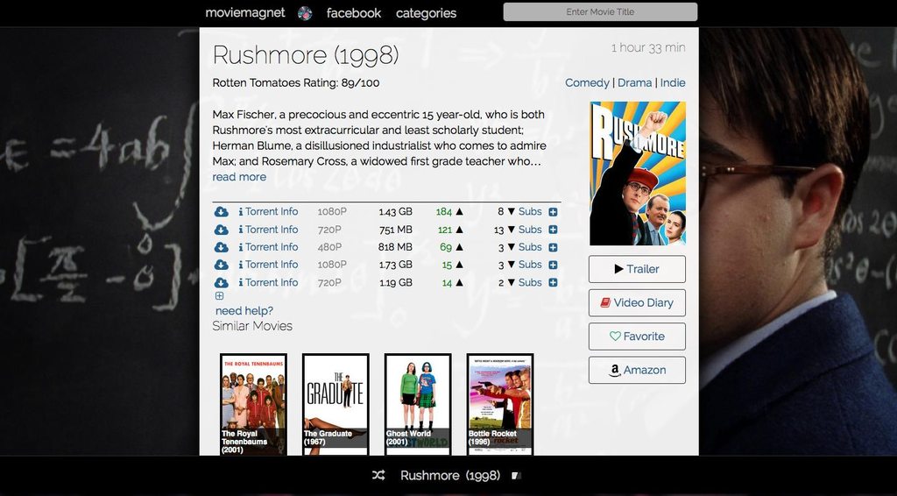Click the Rushmore (1998) title in bottom bar

(450, 475)
